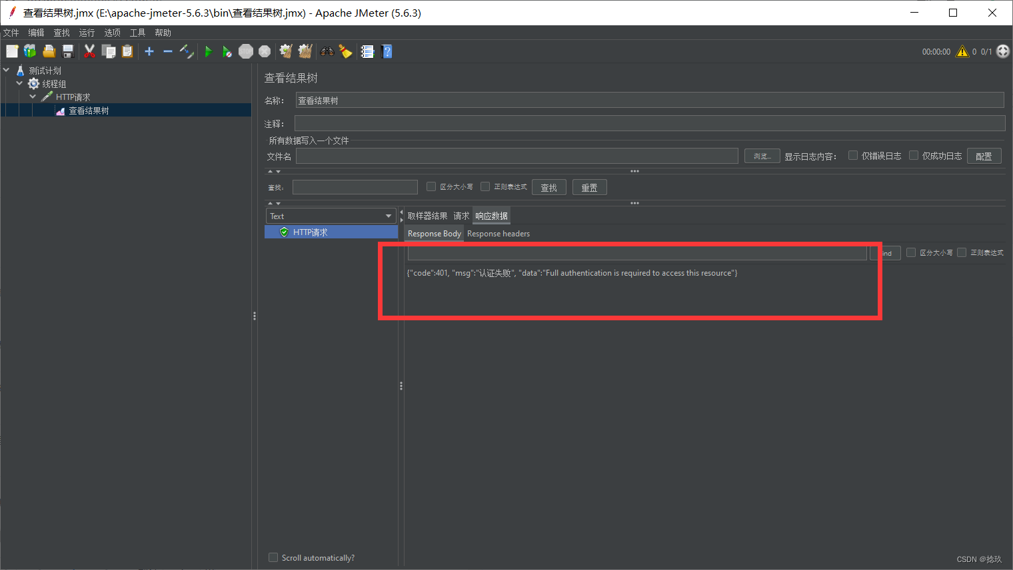This screenshot has height=570, width=1013.
Task: Focus the 注释 input field
Action: 650,123
